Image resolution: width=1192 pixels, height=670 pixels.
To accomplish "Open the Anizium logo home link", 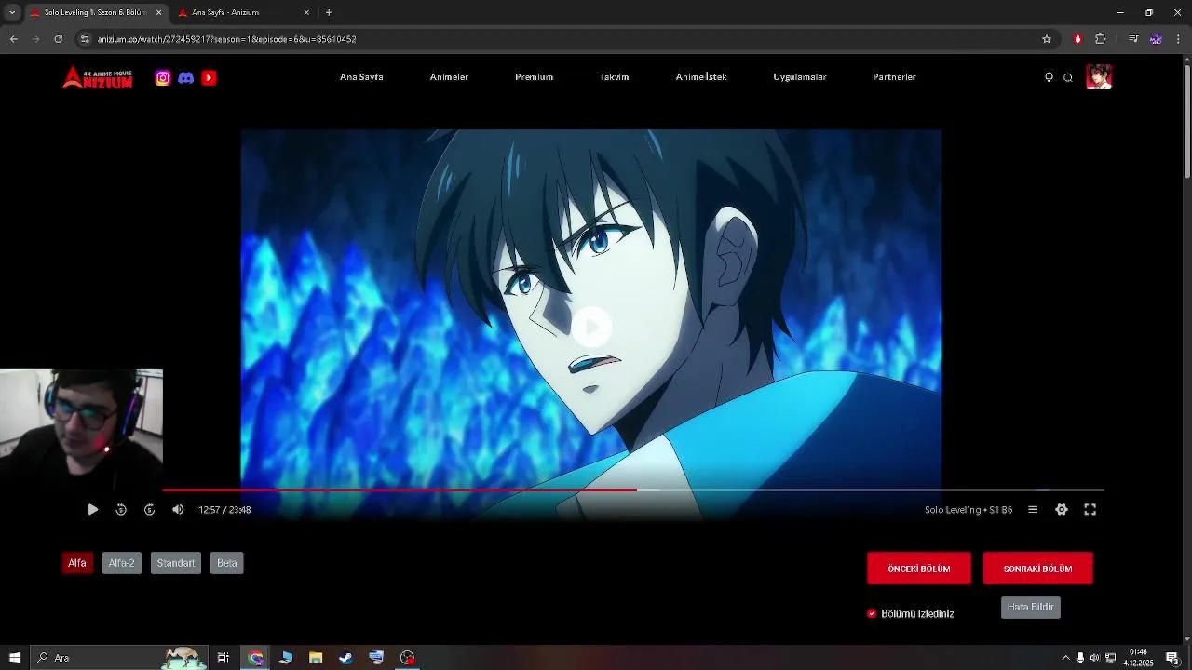I will [98, 77].
